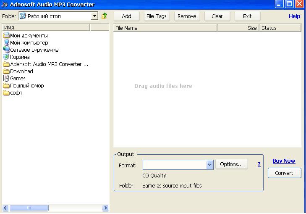
Task: Sort by Size column header
Action: (x=238, y=28)
